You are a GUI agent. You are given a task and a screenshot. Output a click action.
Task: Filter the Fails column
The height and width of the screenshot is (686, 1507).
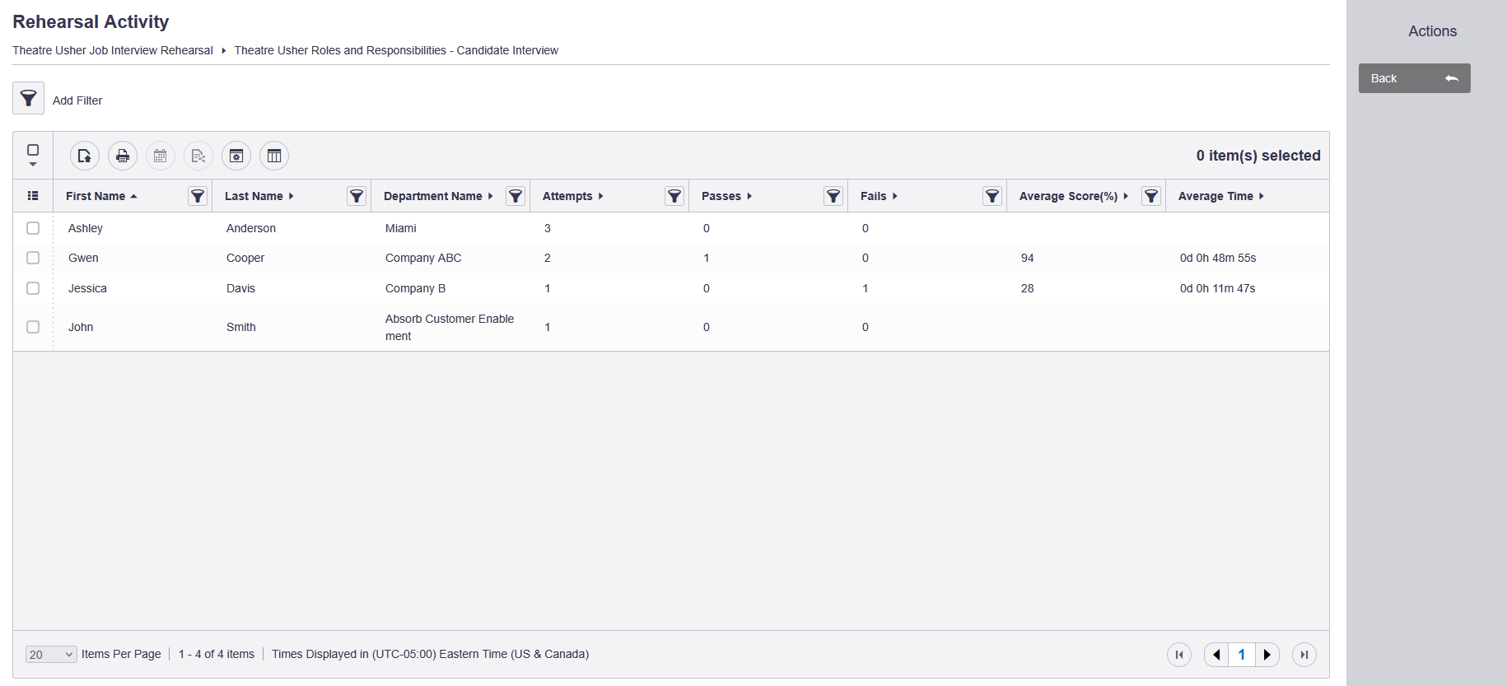[x=992, y=196]
